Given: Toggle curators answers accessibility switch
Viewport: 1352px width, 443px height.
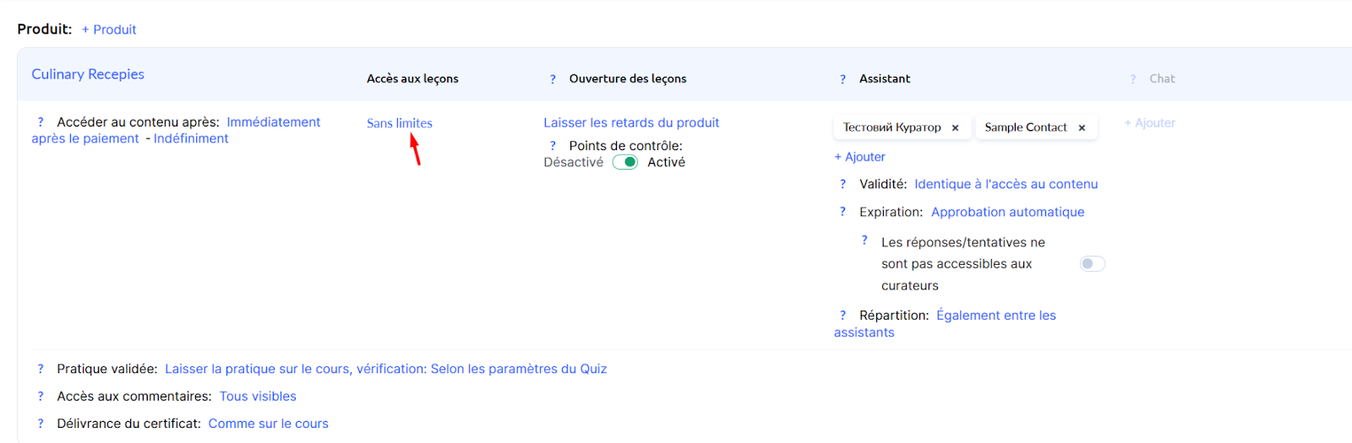Looking at the screenshot, I should (1092, 264).
